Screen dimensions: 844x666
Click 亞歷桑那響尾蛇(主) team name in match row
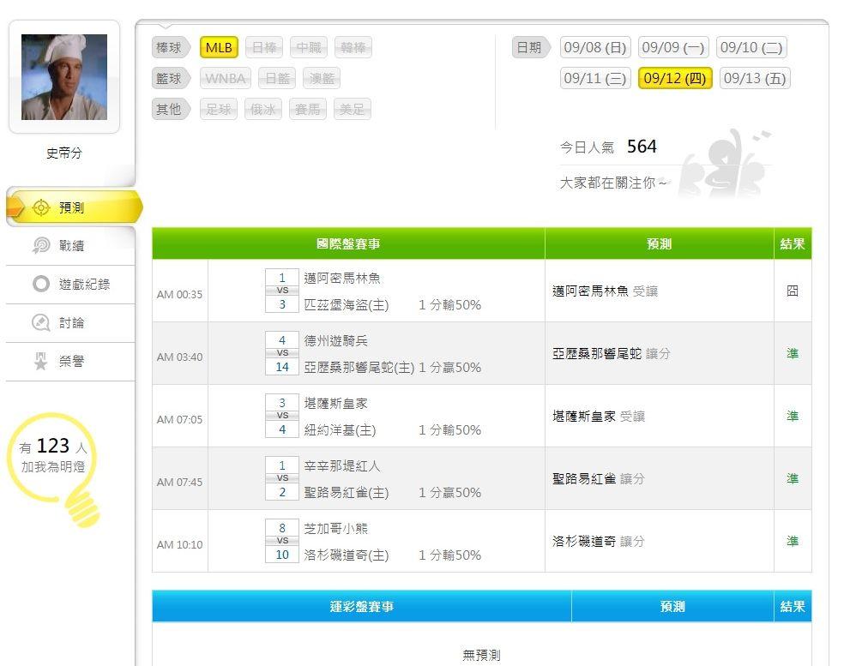coord(359,368)
